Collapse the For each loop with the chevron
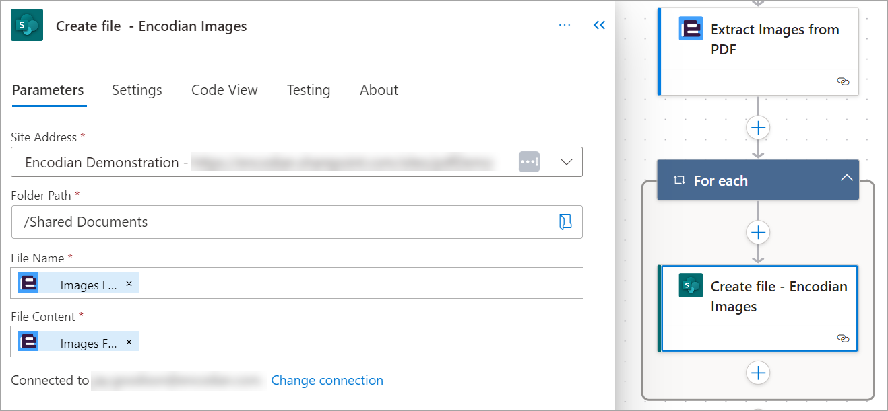The height and width of the screenshot is (411, 888). tap(847, 178)
